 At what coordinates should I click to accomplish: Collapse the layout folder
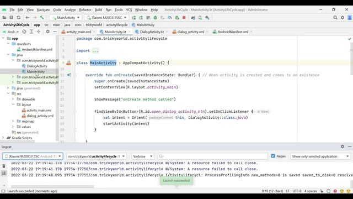coord(13,104)
